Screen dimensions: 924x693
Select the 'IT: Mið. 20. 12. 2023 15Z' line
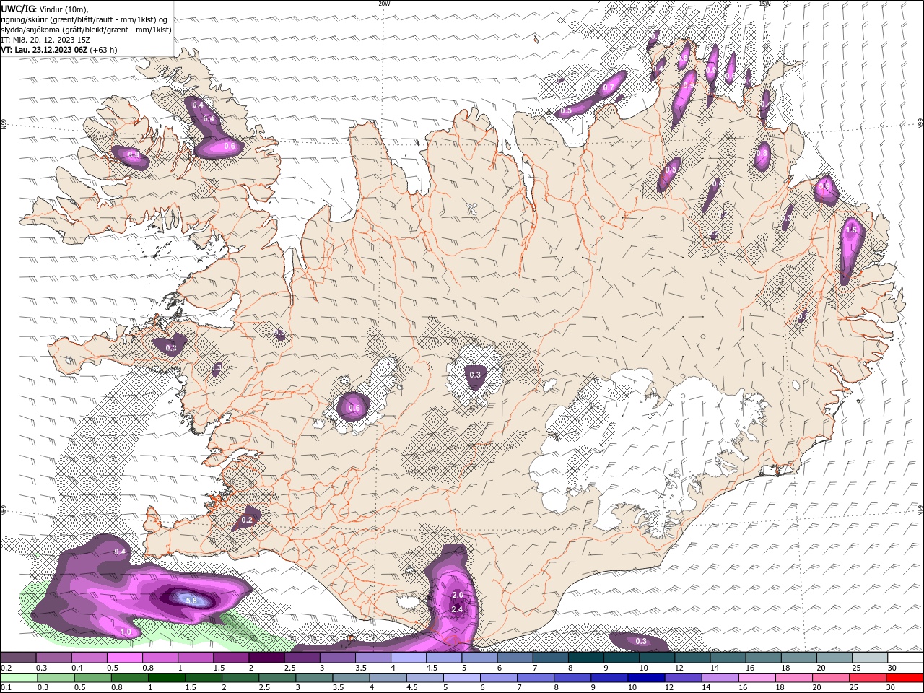coord(45,40)
